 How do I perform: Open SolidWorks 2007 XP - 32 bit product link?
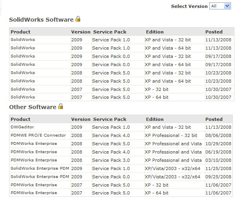pos(23,89)
